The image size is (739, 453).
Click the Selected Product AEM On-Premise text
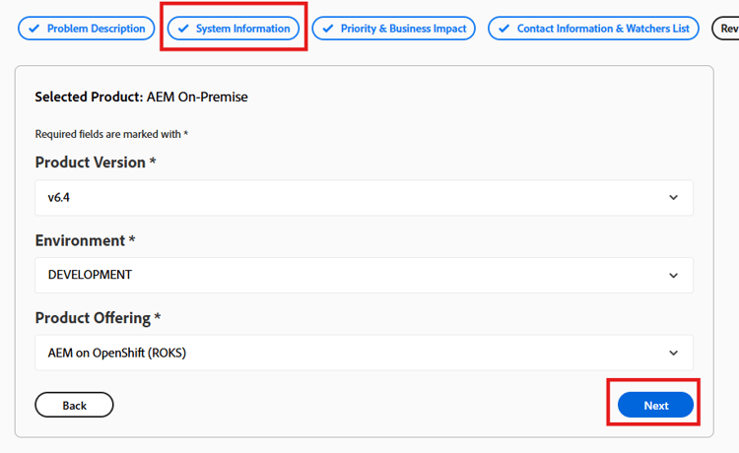[141, 97]
